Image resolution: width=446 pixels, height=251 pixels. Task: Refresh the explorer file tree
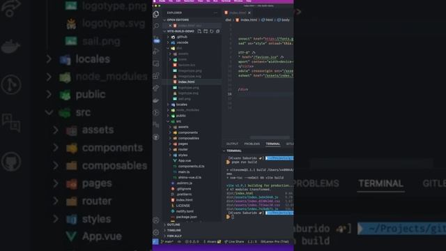[212, 31]
